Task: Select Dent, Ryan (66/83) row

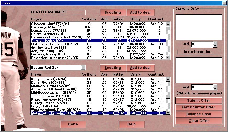Action: pyautogui.click(x=98, y=83)
